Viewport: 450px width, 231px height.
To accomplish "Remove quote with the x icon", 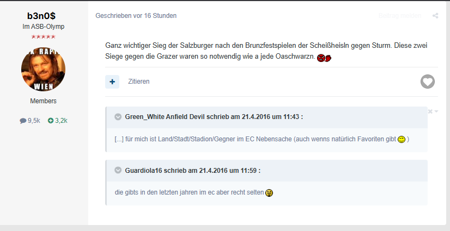I will tap(430, 111).
